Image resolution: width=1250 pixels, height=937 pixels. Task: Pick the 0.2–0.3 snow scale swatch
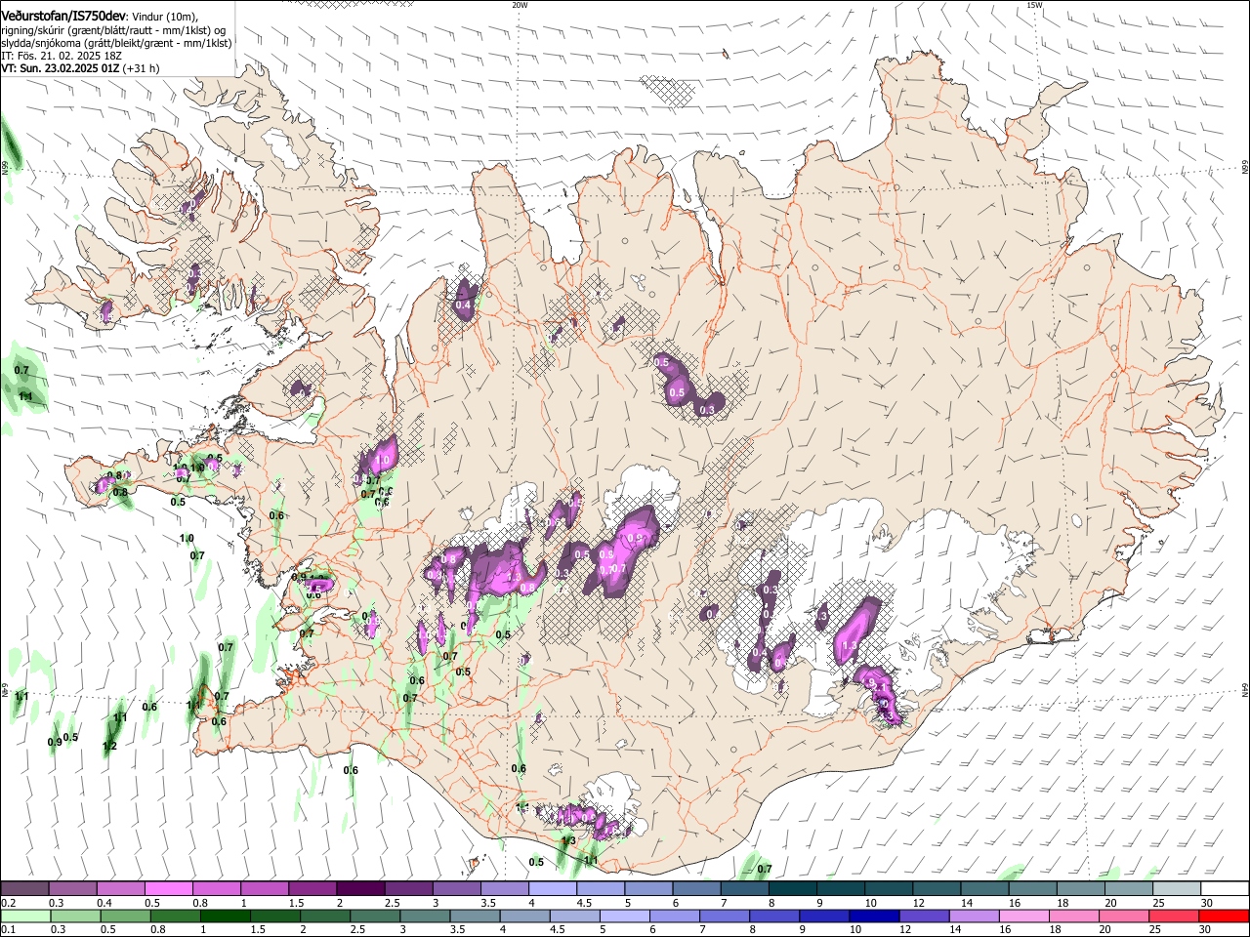[x=24, y=889]
